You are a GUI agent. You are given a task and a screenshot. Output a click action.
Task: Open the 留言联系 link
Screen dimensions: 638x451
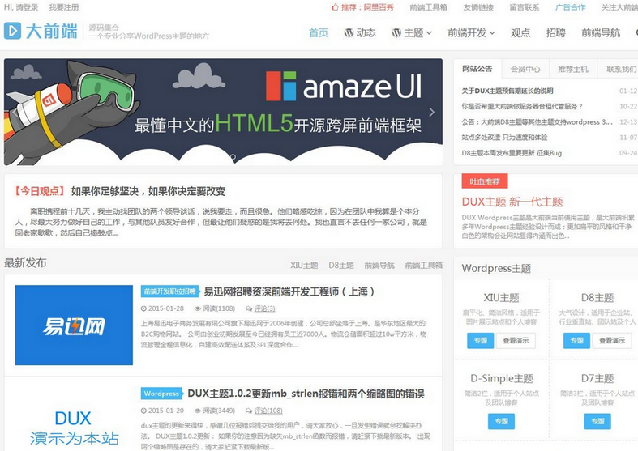coord(525,7)
